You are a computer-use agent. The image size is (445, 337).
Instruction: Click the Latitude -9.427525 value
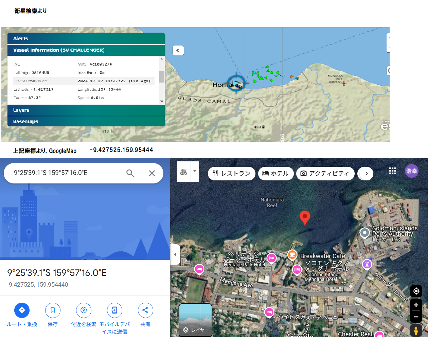click(x=42, y=90)
